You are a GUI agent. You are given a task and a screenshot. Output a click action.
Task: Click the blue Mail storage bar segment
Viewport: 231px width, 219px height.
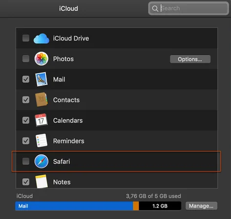pos(74,206)
